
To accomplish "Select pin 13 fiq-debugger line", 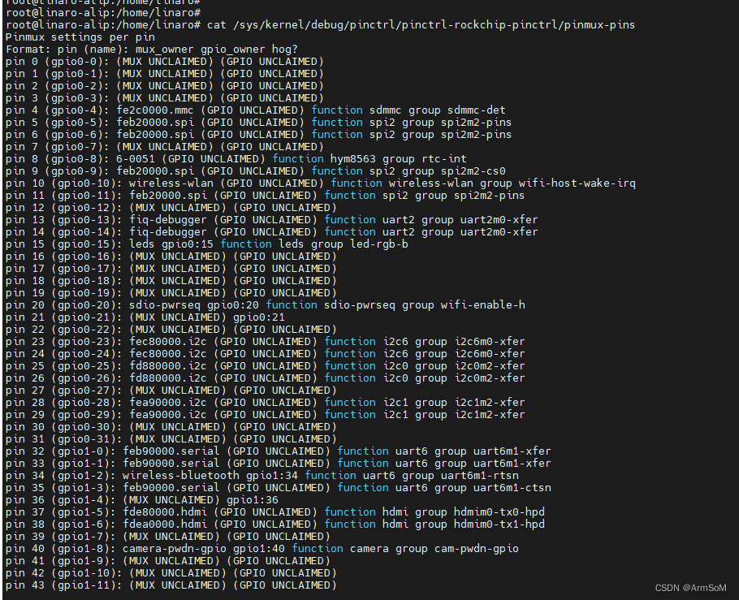I will (x=271, y=220).
